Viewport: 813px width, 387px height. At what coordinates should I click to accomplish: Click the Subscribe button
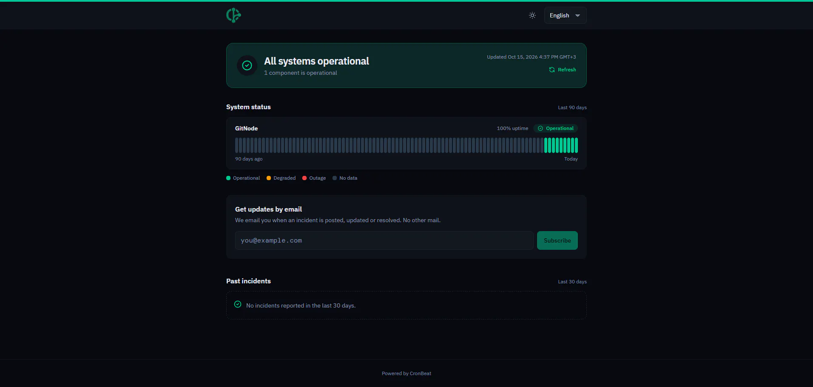tap(557, 240)
